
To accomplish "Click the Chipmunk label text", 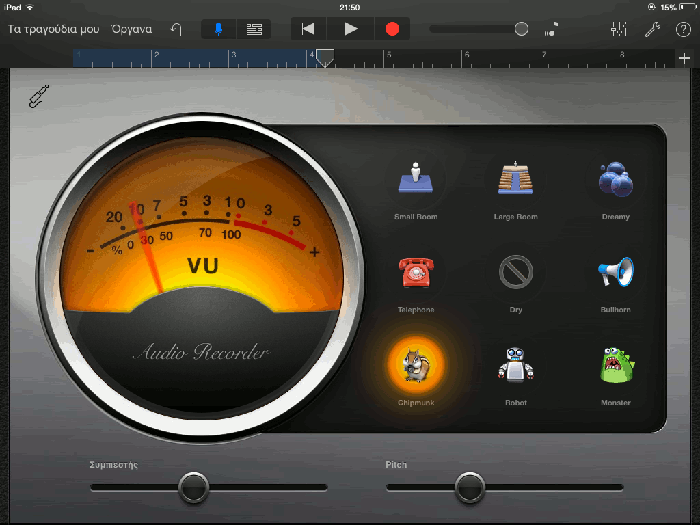I will click(416, 403).
